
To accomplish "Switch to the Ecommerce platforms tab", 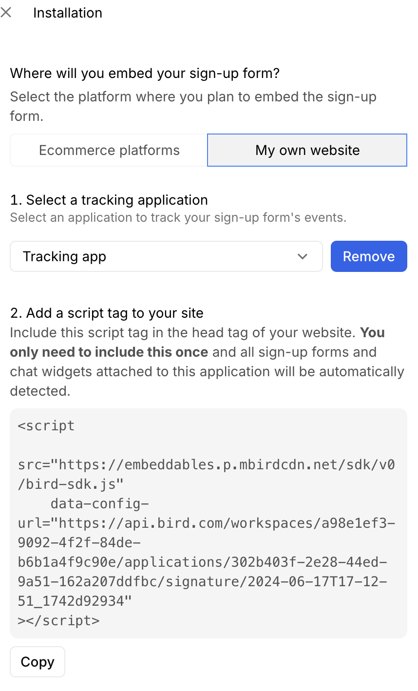I will [x=109, y=150].
